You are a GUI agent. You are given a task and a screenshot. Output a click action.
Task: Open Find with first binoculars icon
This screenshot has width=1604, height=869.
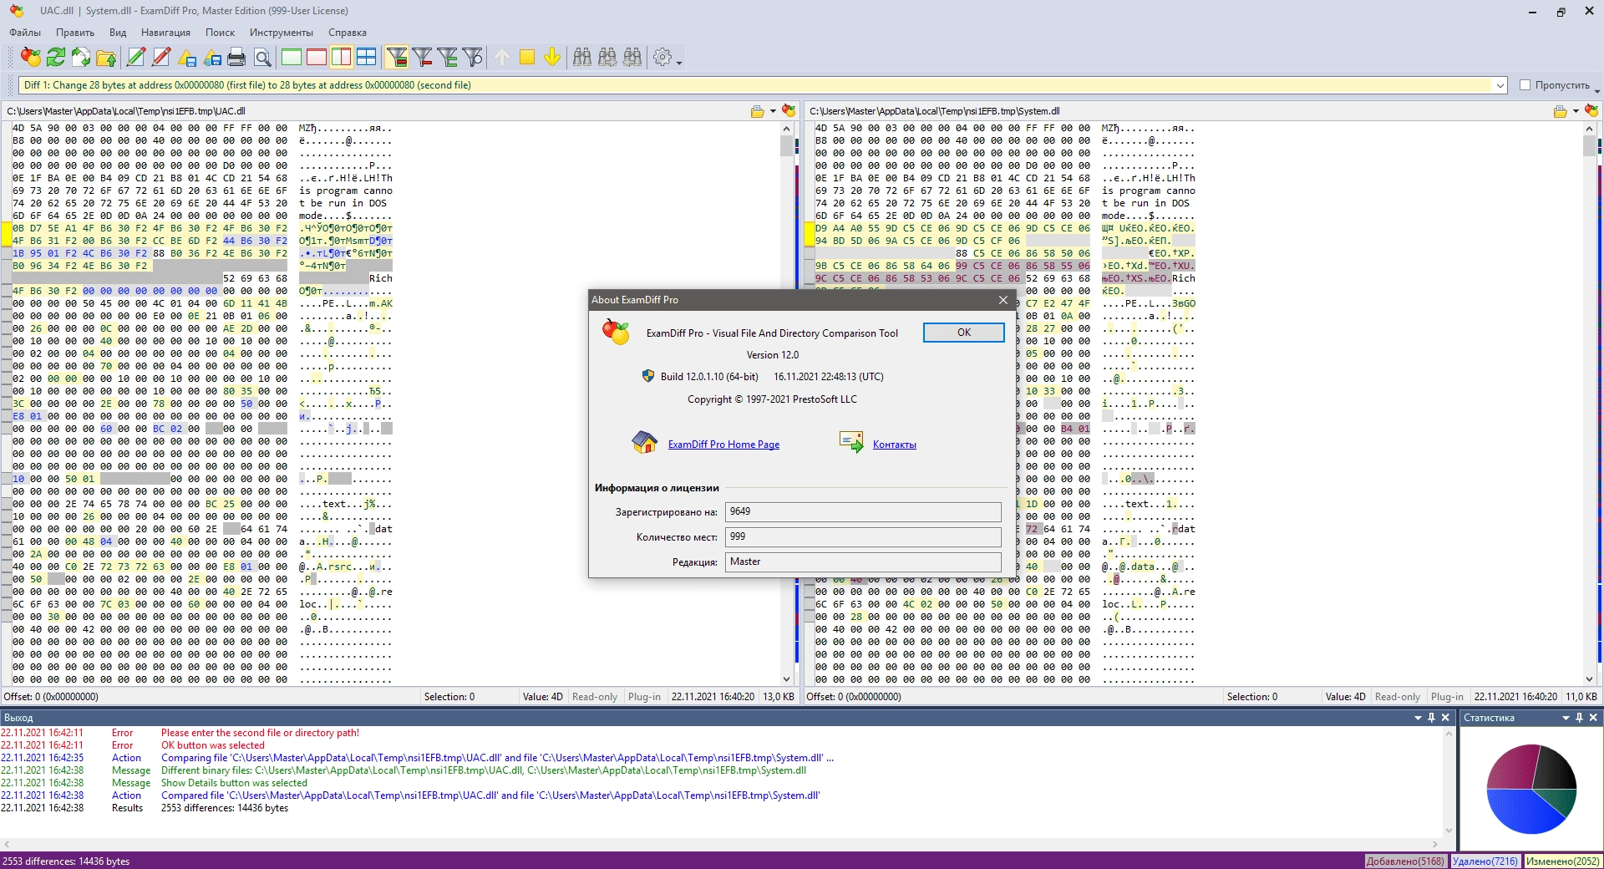coord(582,57)
